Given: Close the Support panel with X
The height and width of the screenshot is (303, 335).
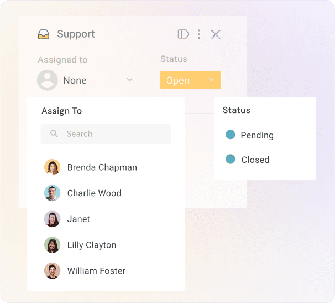Looking at the screenshot, I should tap(216, 34).
